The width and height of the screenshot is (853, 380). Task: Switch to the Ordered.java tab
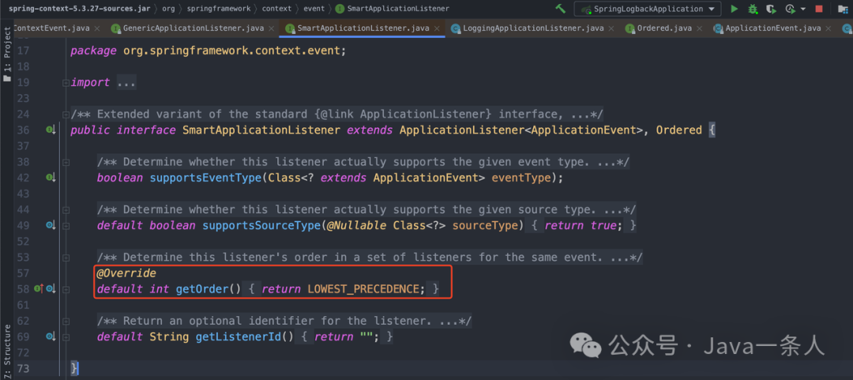[x=662, y=28]
